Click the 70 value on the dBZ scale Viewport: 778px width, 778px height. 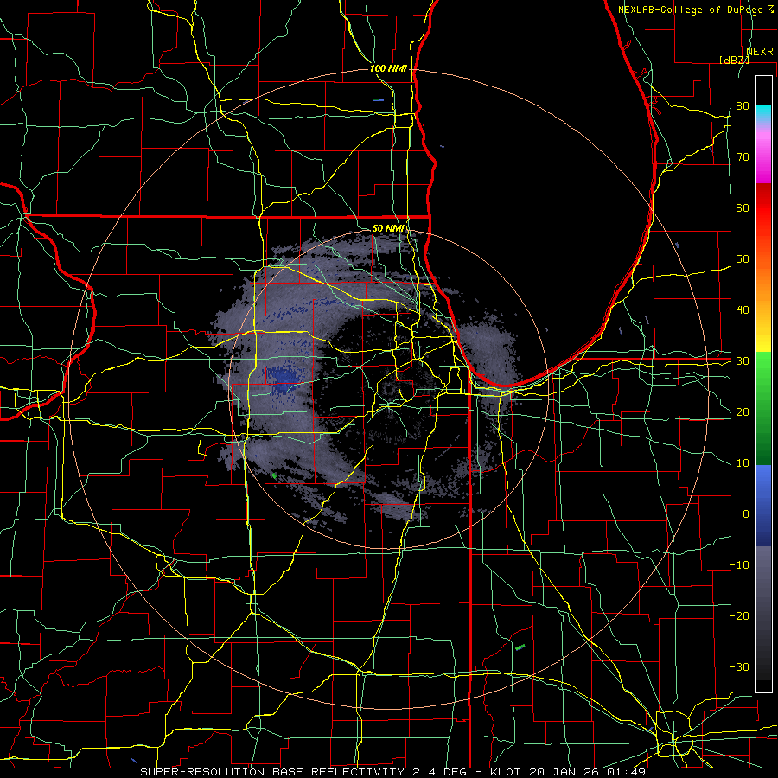(x=743, y=156)
